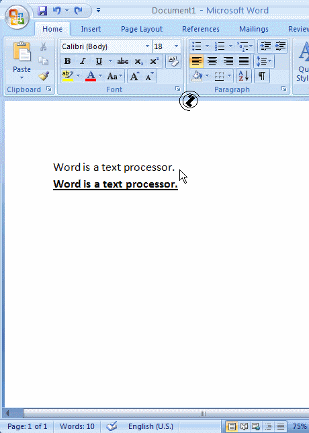The height and width of the screenshot is (433, 309).
Task: Clear formatting with eraser icon
Action: pyautogui.click(x=173, y=61)
